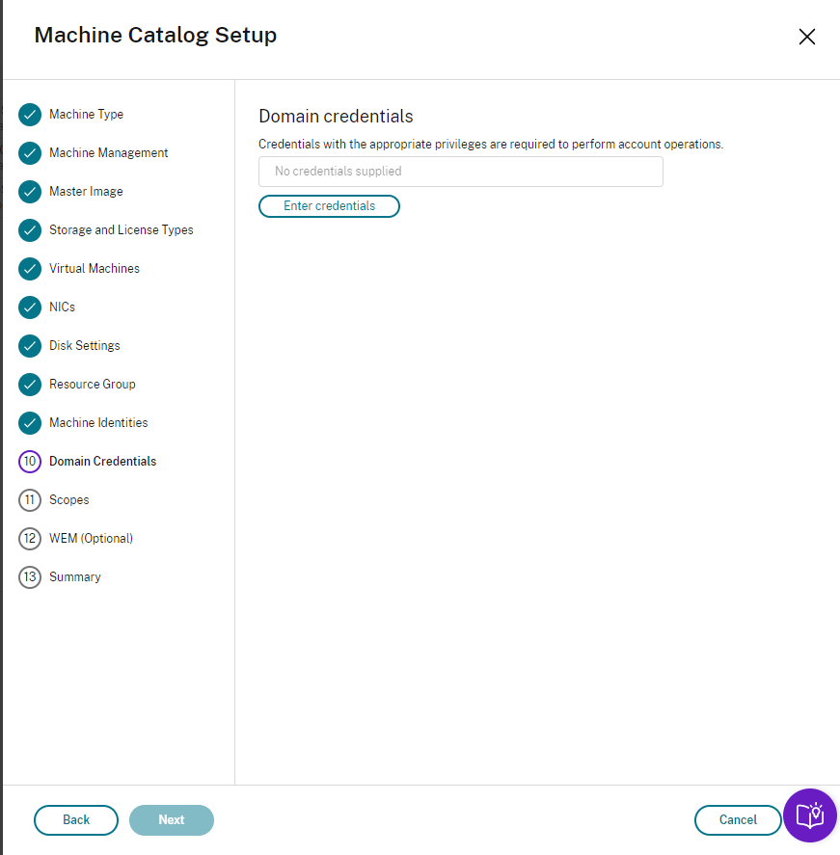Click the NICs checkmark icon
840x855 pixels.
coord(30,307)
